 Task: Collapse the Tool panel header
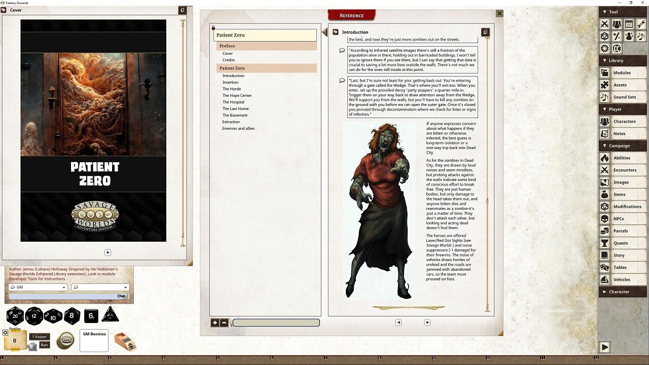605,11
